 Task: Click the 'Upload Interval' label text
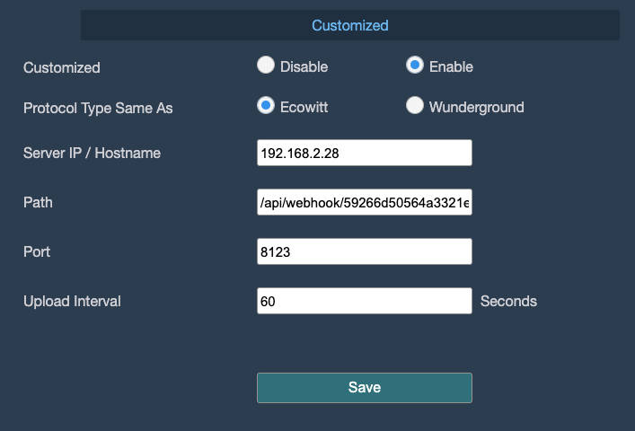tap(72, 302)
